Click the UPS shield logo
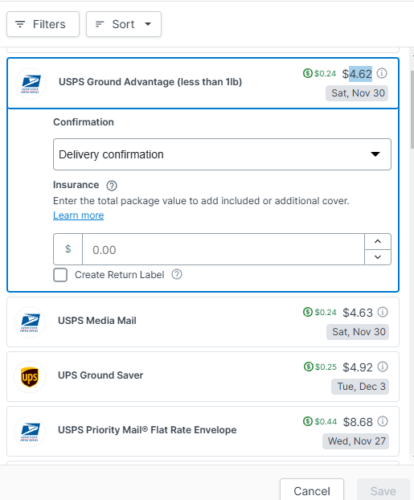414x500 pixels. point(30,377)
